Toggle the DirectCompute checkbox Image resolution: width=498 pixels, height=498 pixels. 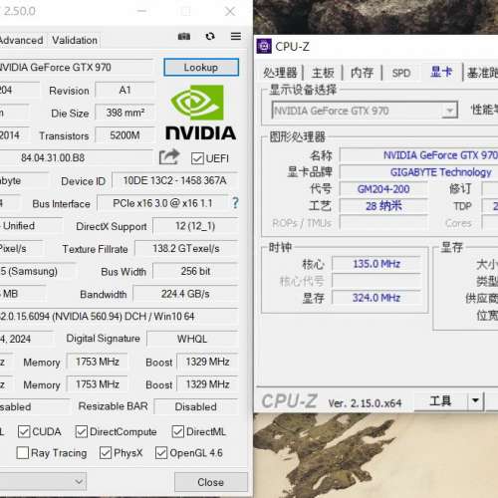pyautogui.click(x=82, y=431)
